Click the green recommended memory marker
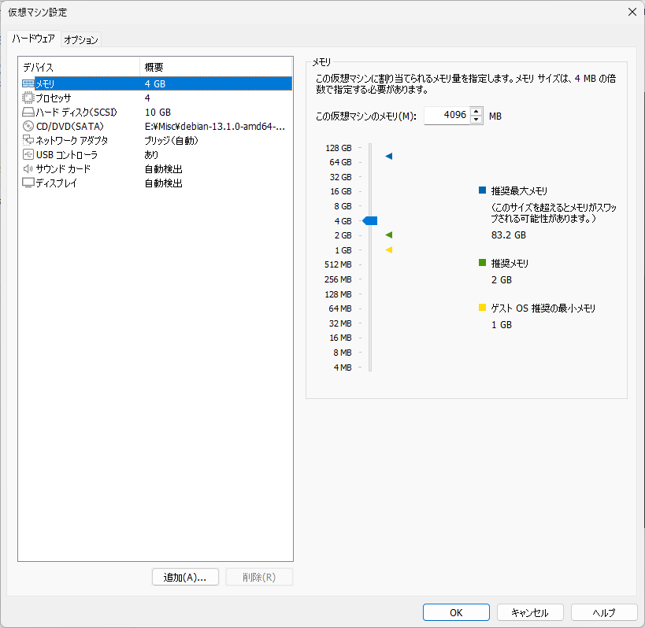 coord(388,235)
